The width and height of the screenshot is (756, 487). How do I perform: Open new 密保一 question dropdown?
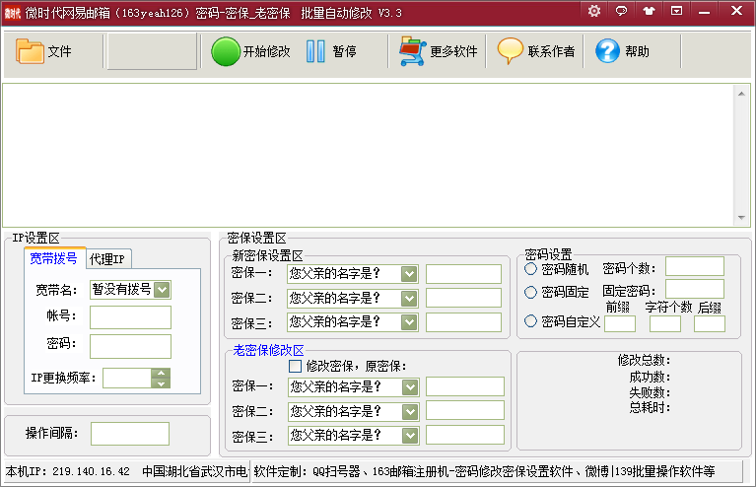[409, 273]
